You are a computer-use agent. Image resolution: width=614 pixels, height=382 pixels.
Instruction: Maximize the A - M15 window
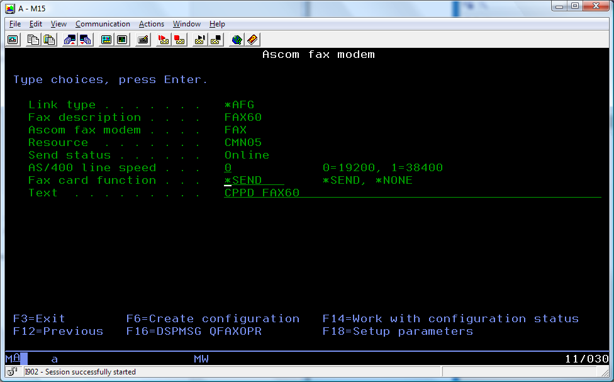click(x=575, y=6)
